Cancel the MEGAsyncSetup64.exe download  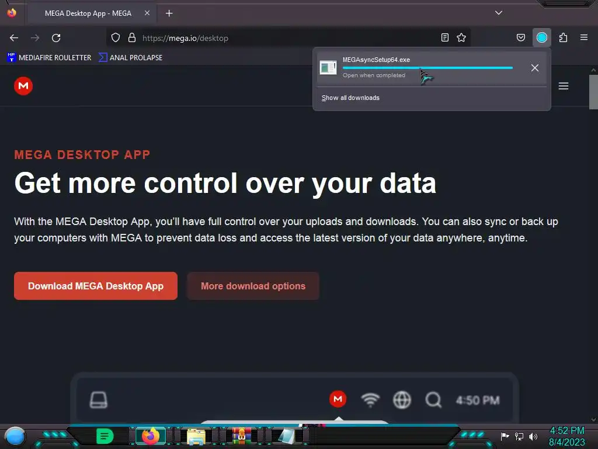click(535, 68)
